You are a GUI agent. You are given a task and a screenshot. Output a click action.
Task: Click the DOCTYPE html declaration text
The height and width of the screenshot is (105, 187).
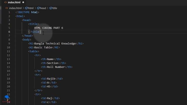click(x=27, y=12)
